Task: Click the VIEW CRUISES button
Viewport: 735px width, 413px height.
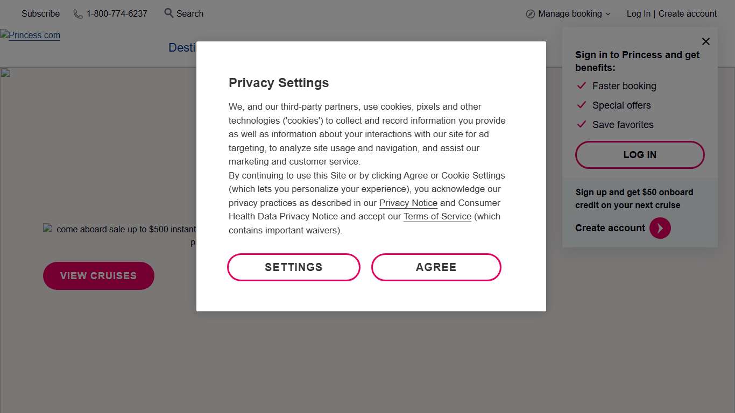Action: pyautogui.click(x=98, y=276)
